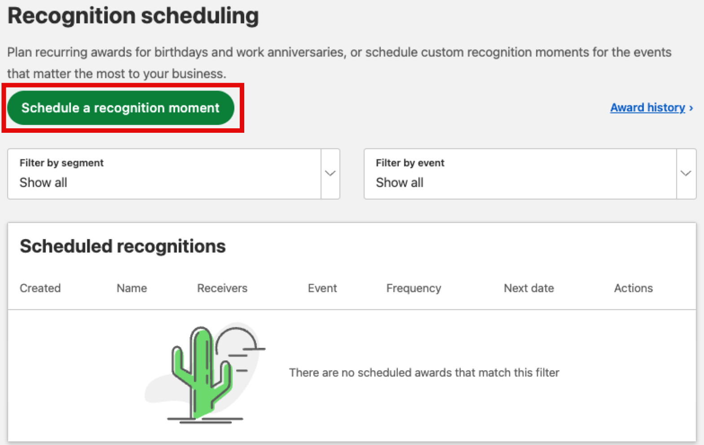Click the Schedule a recognition moment button

(x=120, y=108)
